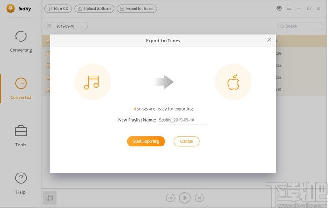Click the play button in player bar
The image size is (329, 208).
click(185, 198)
